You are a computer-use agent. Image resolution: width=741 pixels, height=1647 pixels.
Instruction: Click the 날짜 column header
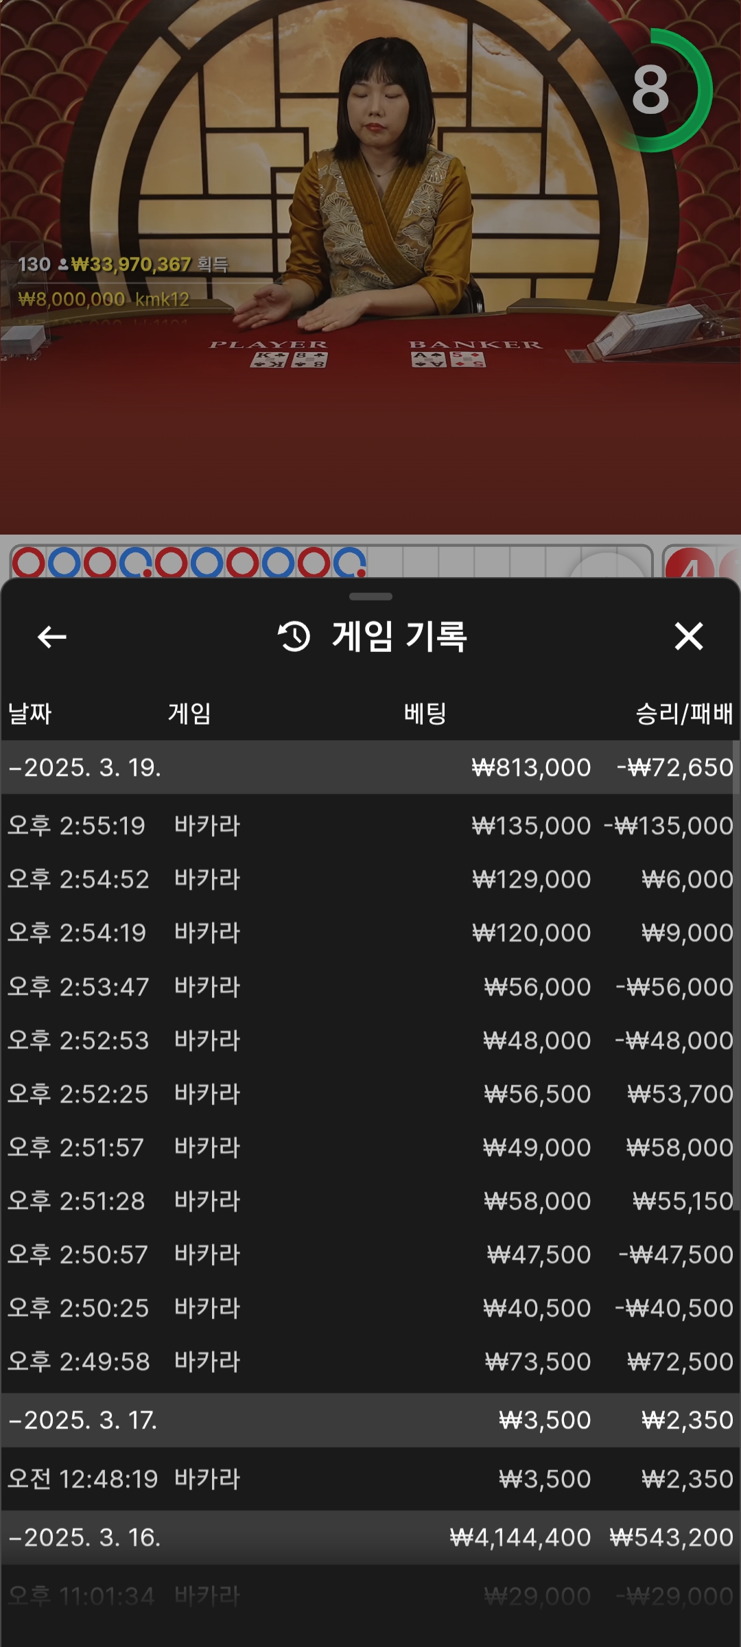coord(30,714)
